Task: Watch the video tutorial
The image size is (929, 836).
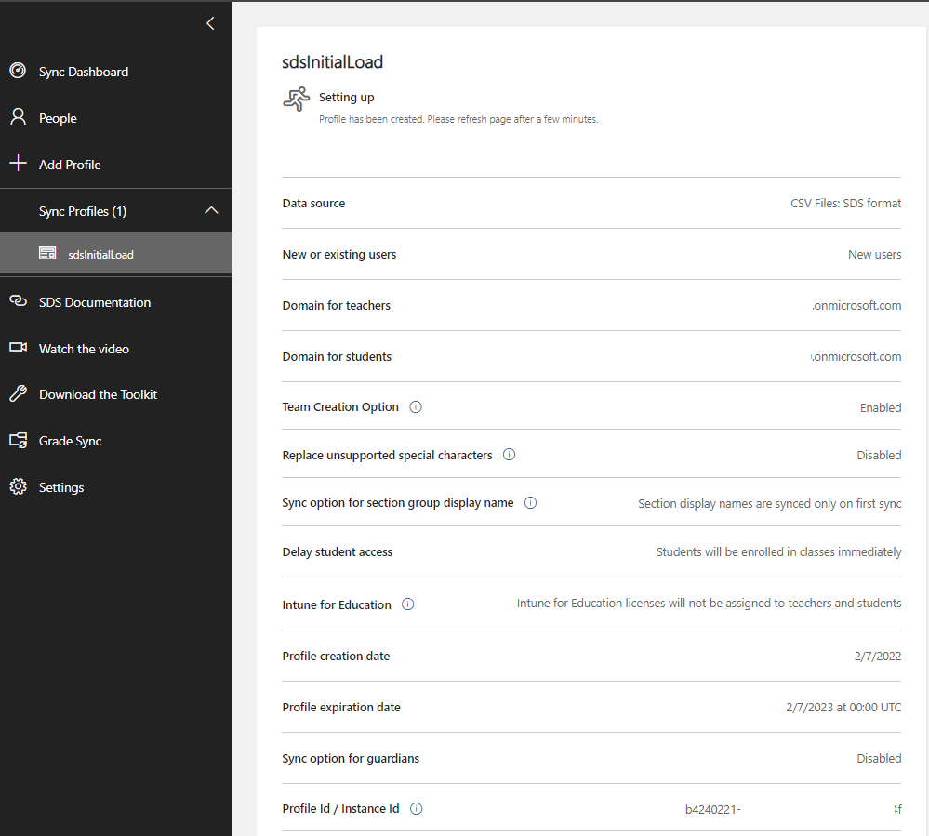Action: click(x=82, y=348)
